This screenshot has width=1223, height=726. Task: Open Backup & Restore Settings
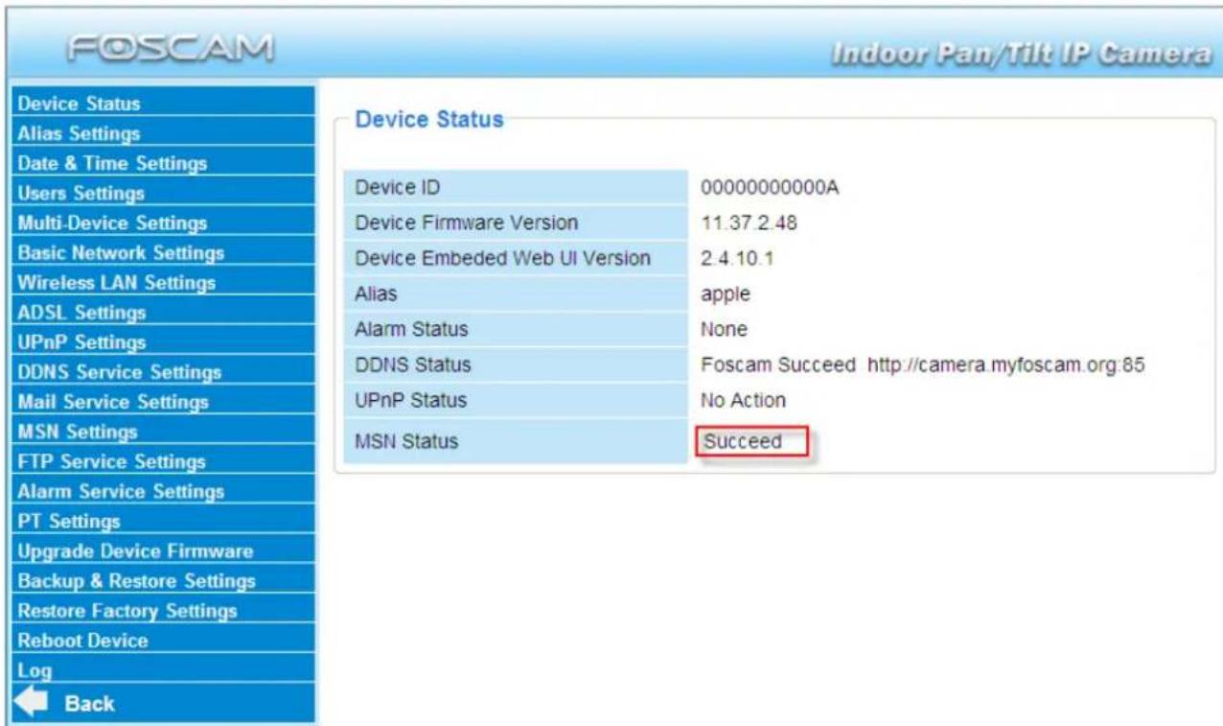pyautogui.click(x=136, y=581)
